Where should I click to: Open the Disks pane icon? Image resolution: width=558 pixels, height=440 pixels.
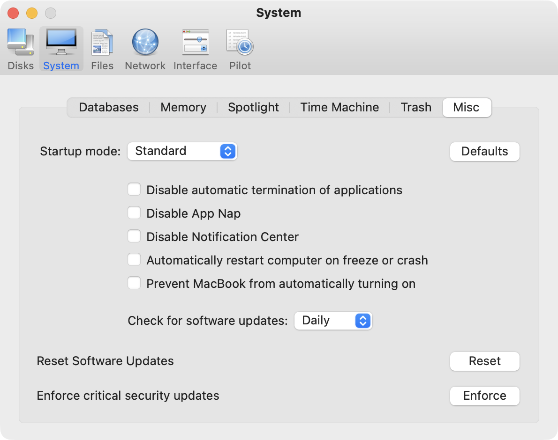click(x=21, y=43)
